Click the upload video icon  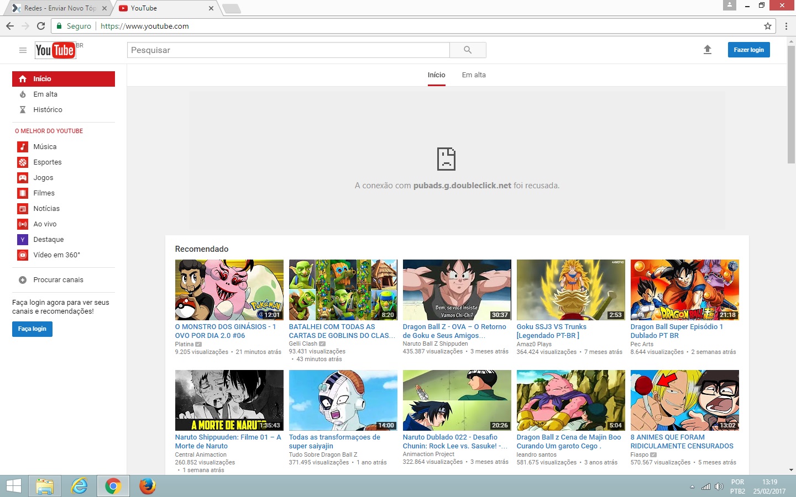[x=707, y=50]
